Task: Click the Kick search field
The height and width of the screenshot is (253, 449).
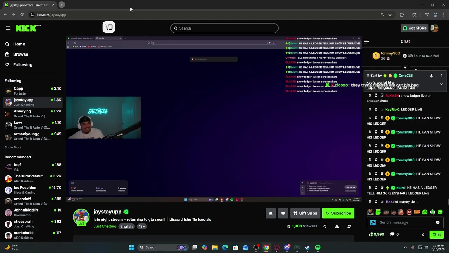Action: coord(224,28)
